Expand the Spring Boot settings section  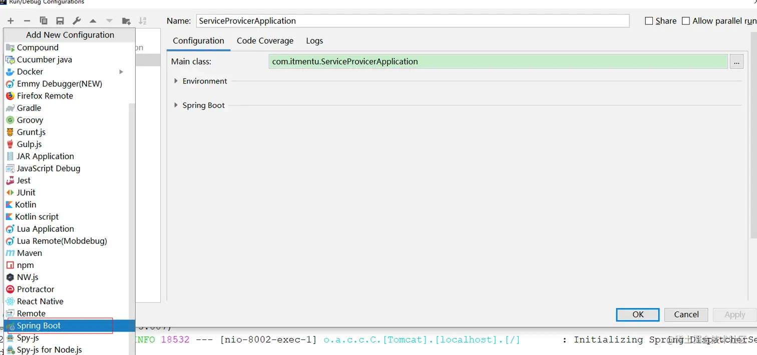click(176, 105)
